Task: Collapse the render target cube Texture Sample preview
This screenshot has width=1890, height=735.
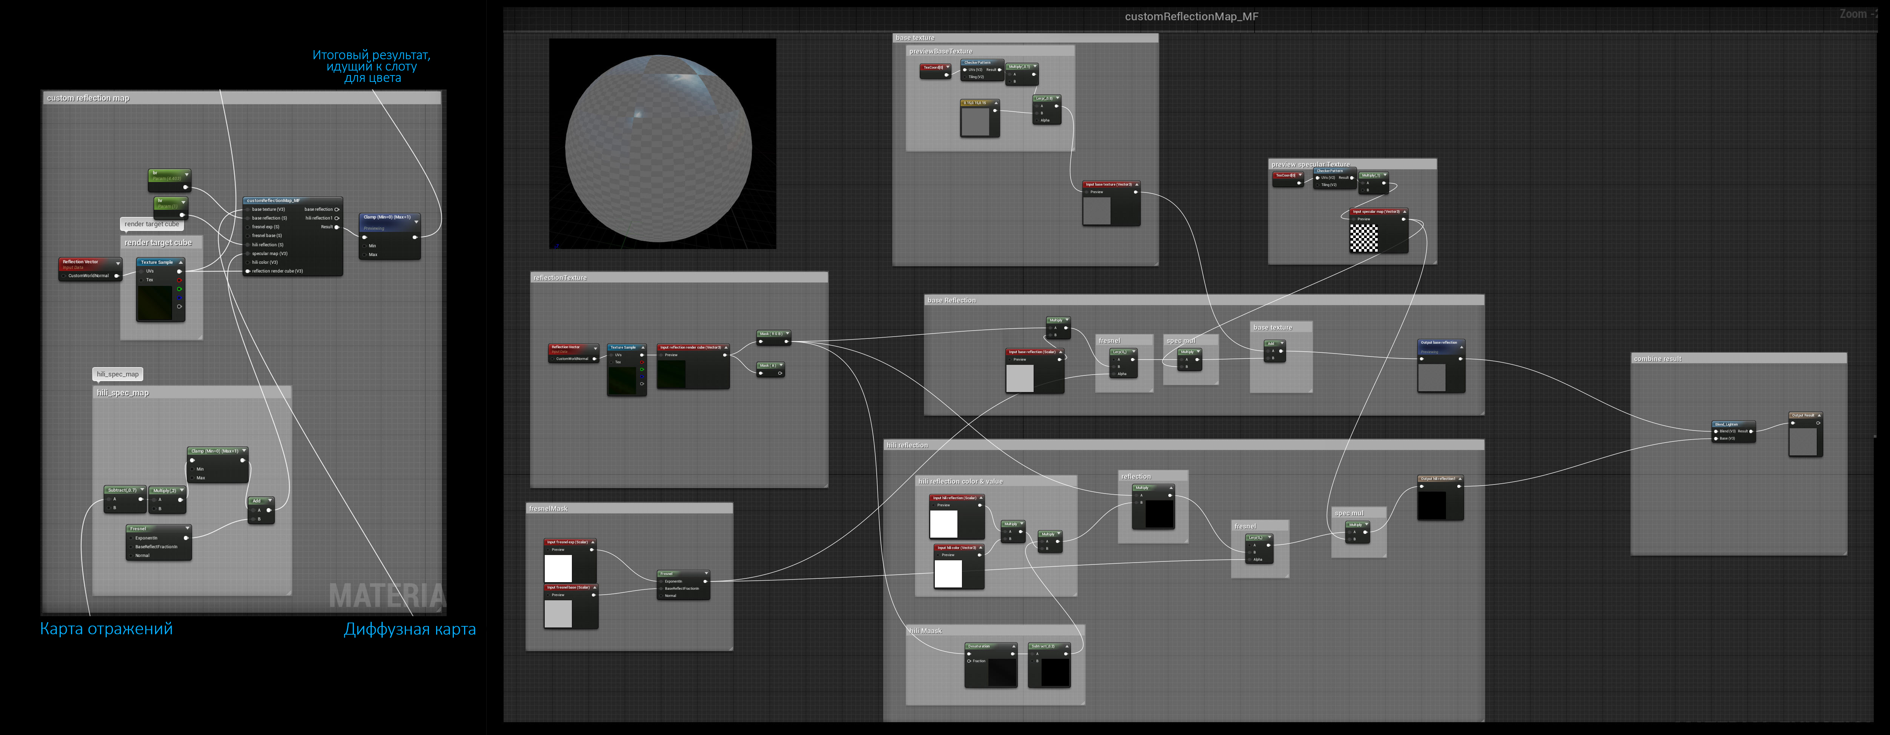Action: coord(180,262)
